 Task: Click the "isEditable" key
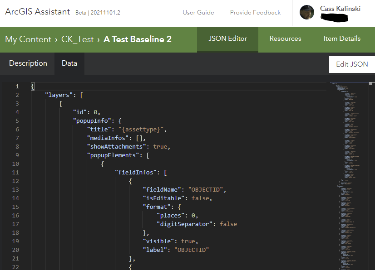[x=164, y=198]
